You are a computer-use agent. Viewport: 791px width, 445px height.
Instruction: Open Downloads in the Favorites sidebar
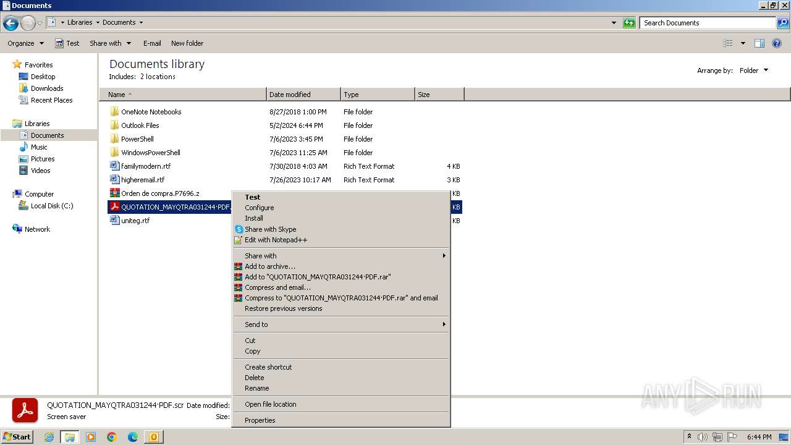coord(47,88)
